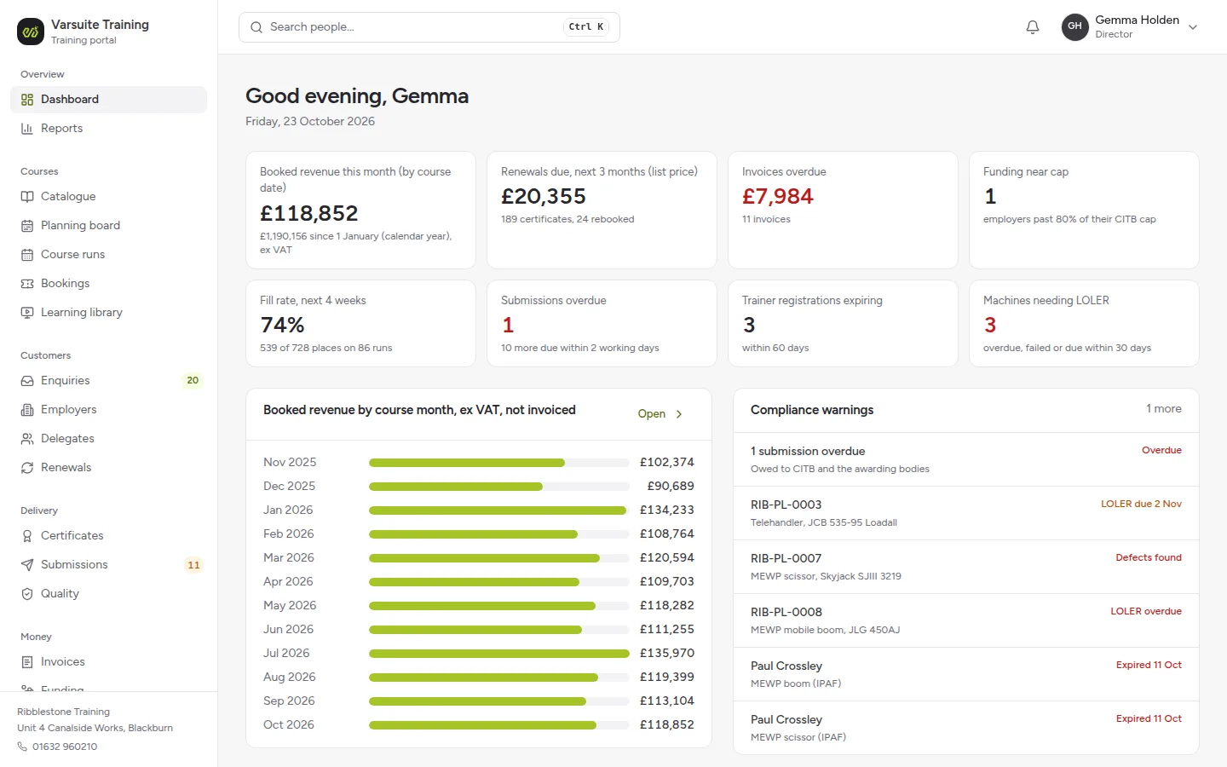Click the Employers building icon
This screenshot has height=767, width=1227.
(x=27, y=410)
